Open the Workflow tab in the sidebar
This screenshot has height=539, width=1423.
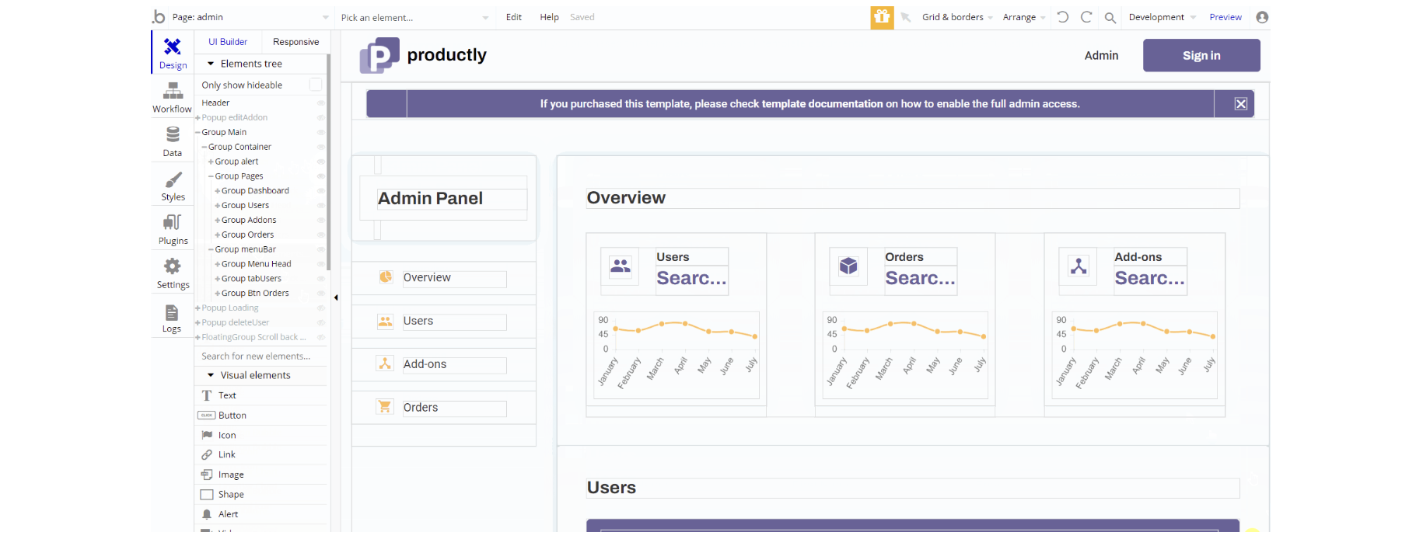(172, 98)
